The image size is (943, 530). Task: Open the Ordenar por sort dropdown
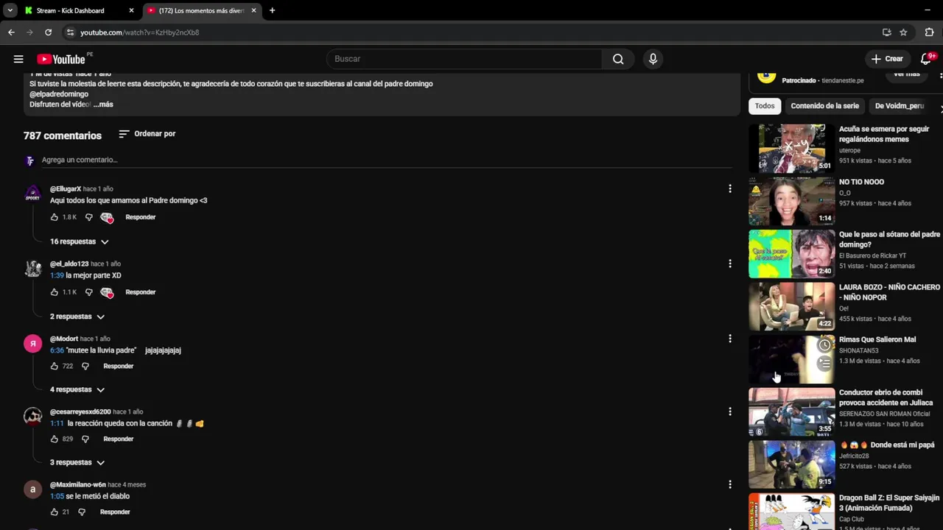(x=147, y=134)
